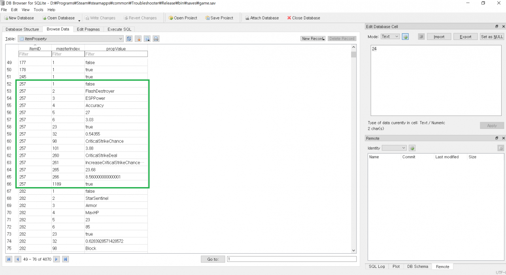Click the New Record button

coord(313,39)
